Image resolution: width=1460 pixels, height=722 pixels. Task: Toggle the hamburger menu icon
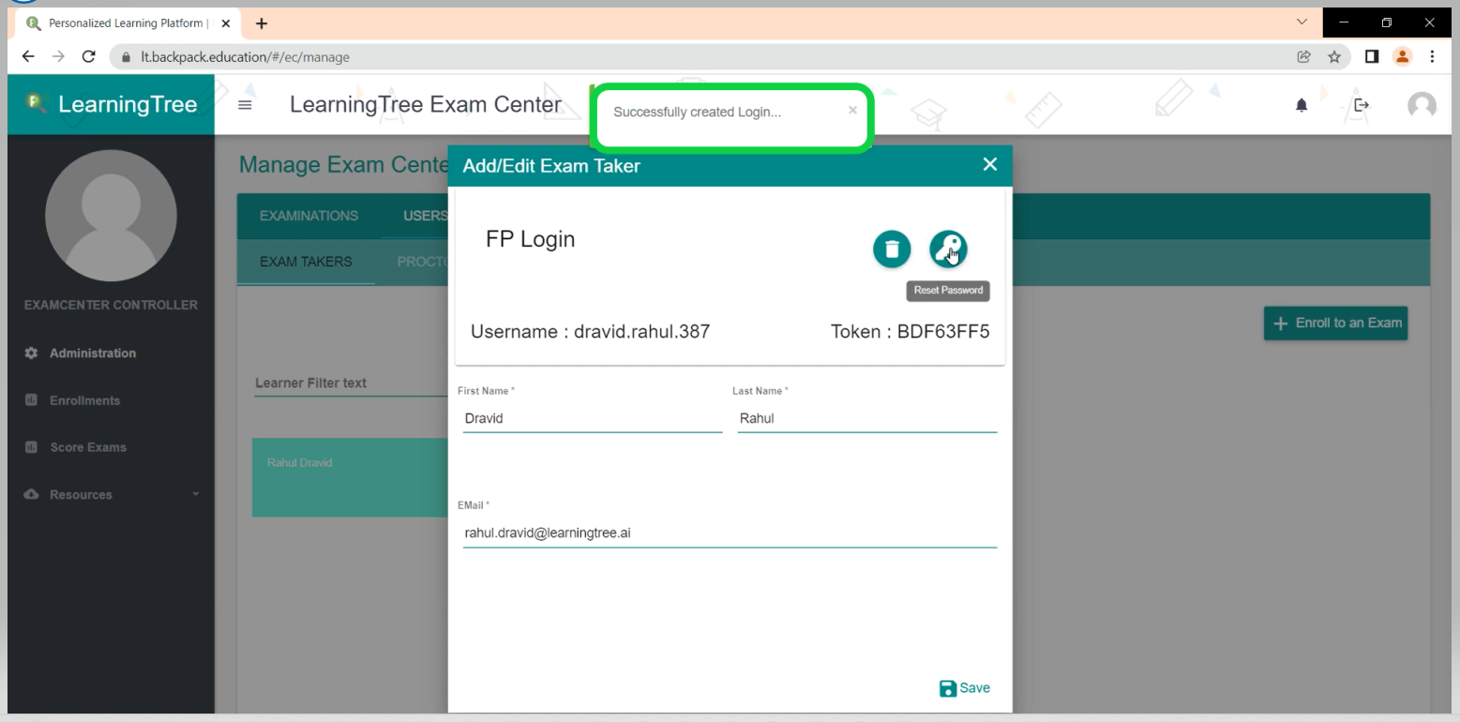(x=245, y=106)
